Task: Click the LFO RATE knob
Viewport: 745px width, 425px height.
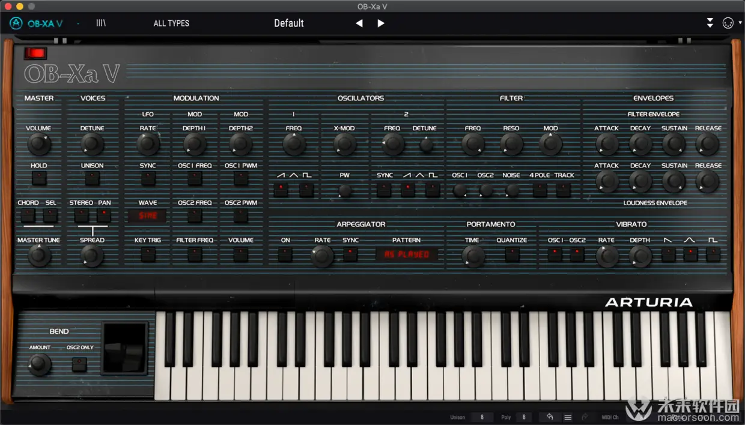Action: (148, 144)
